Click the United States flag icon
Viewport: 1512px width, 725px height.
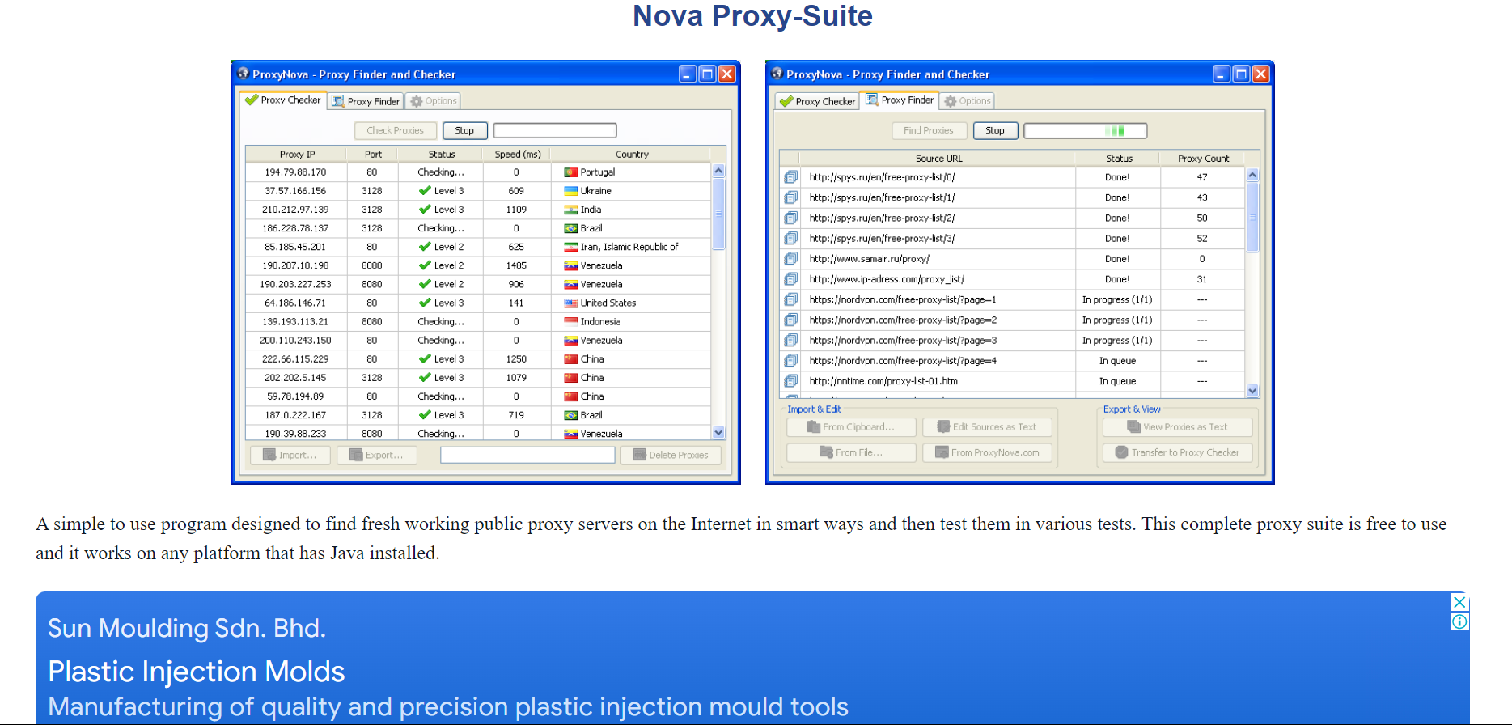[570, 303]
